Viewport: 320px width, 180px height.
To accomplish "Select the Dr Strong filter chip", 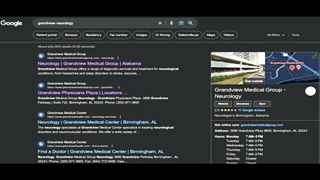I will [x=162, y=35].
